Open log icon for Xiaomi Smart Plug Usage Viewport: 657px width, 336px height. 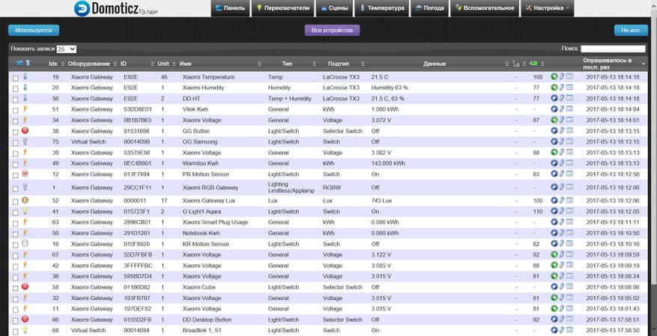pyautogui.click(x=569, y=222)
